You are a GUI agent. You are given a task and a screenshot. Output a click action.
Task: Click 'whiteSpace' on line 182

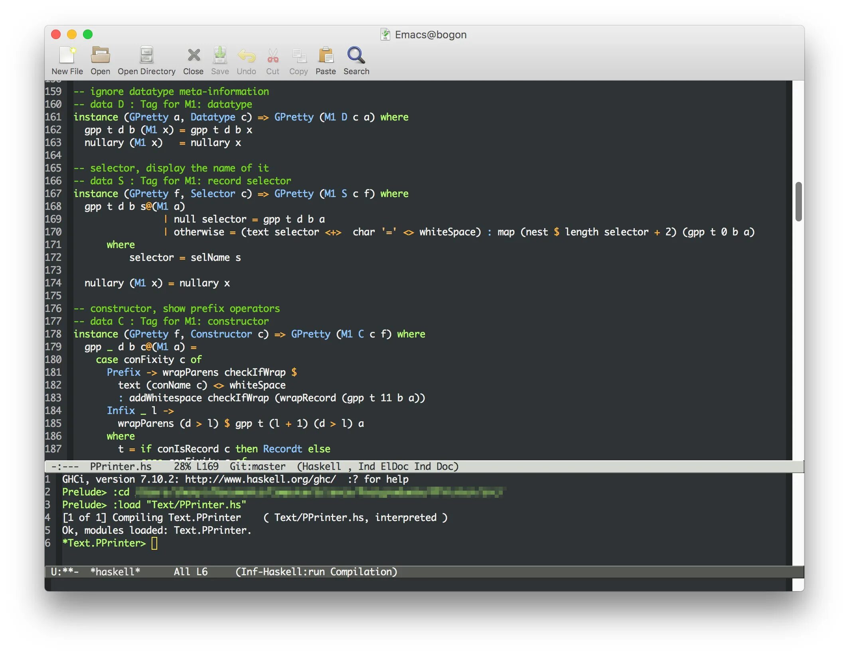[x=257, y=385]
